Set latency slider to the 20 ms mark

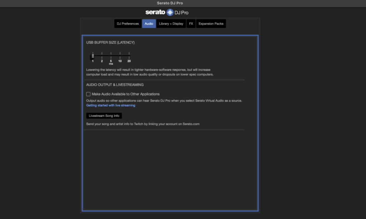tap(129, 56)
